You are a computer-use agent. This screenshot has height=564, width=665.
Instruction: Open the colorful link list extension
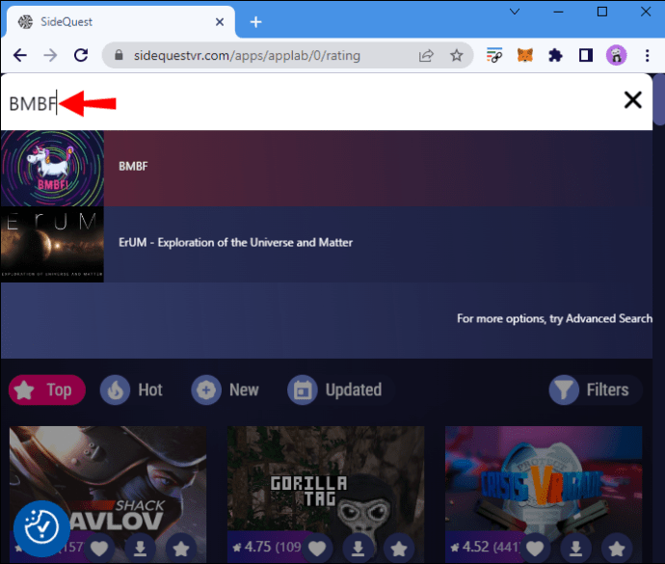pyautogui.click(x=494, y=55)
